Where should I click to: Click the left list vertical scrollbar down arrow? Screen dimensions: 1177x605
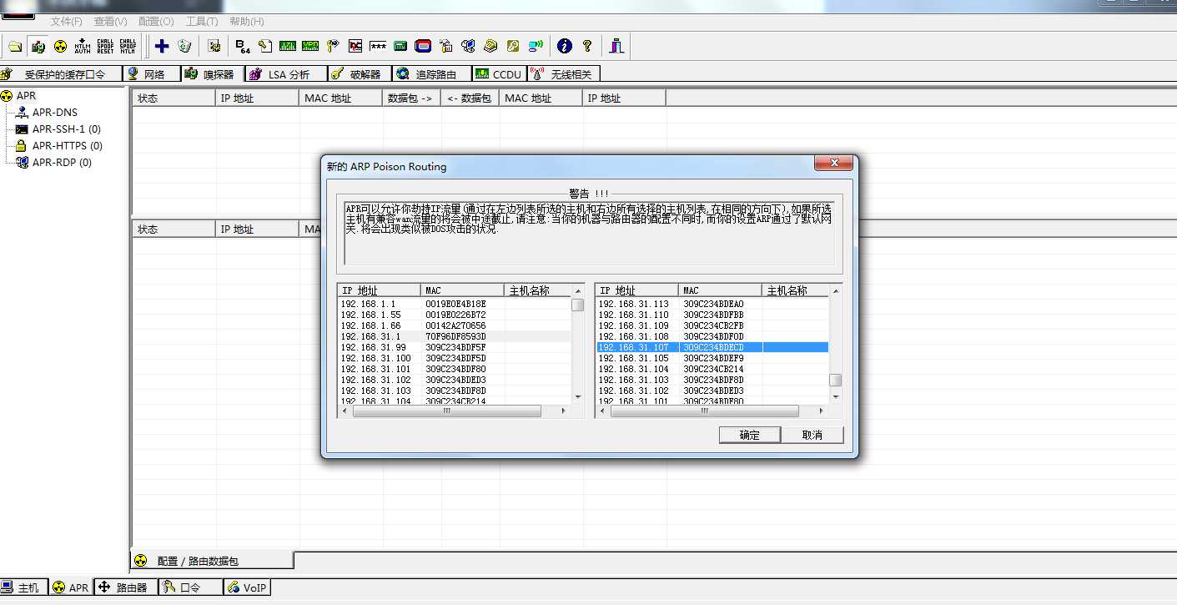click(x=577, y=397)
